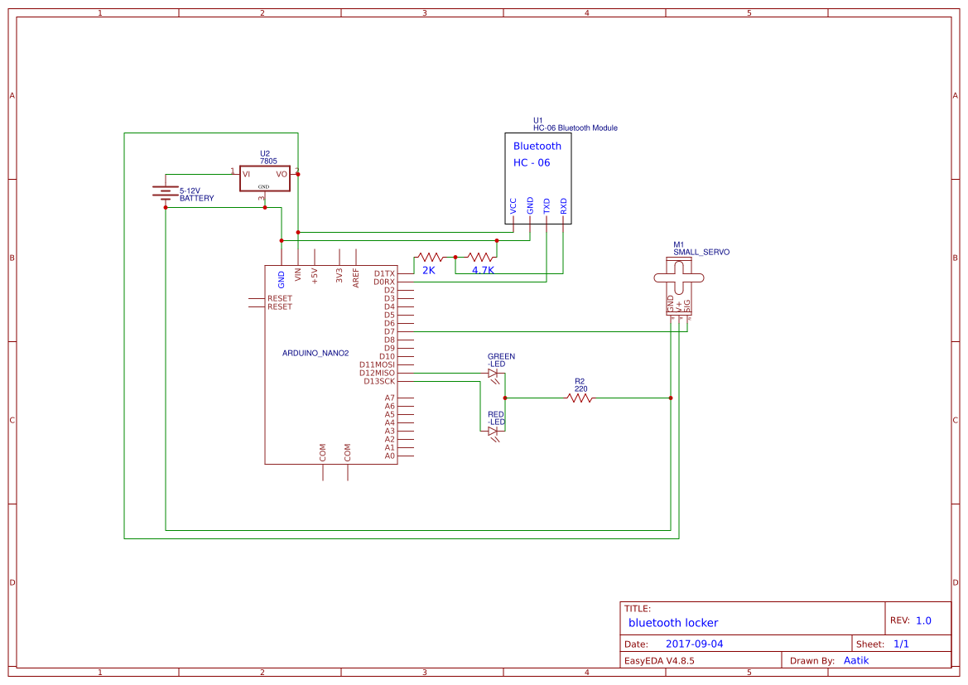
Task: Click the RXD pin label on Bluetooth module
Action: pyautogui.click(x=563, y=206)
